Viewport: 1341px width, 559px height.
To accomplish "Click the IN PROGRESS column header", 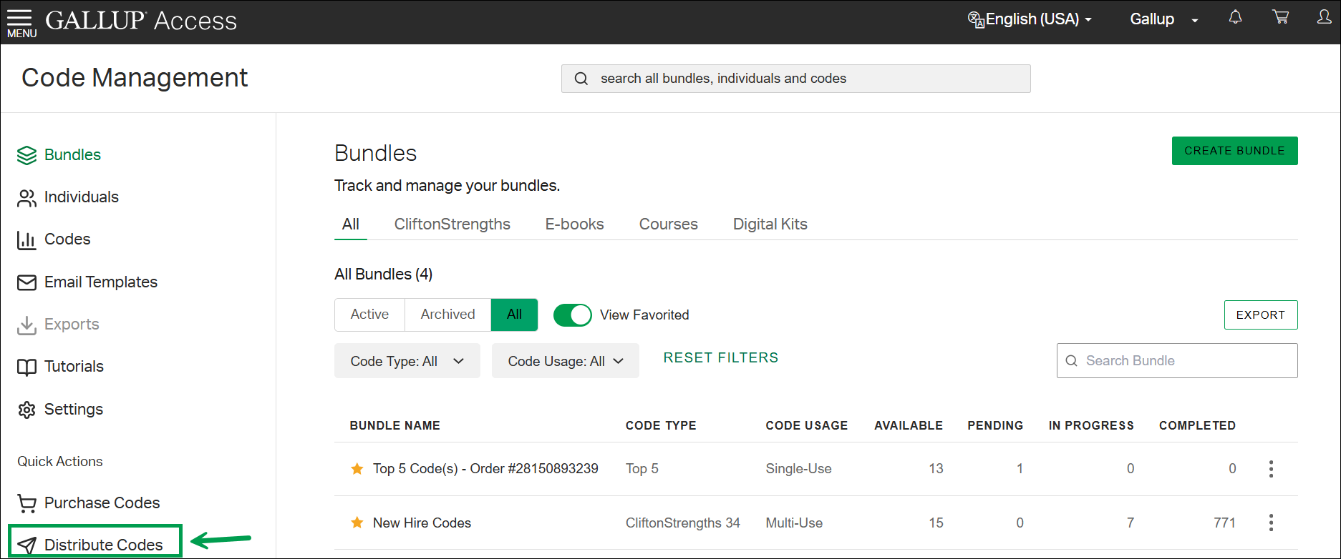I will tap(1091, 426).
